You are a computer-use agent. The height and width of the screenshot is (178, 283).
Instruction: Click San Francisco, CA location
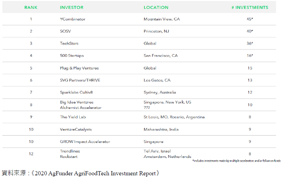click(161, 55)
